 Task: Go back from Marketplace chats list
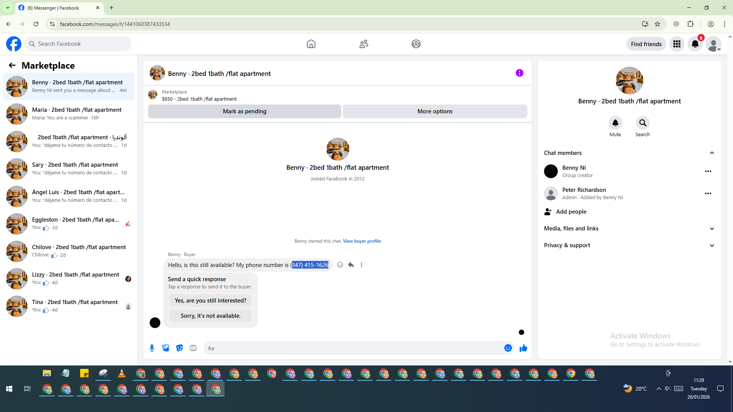[12, 65]
